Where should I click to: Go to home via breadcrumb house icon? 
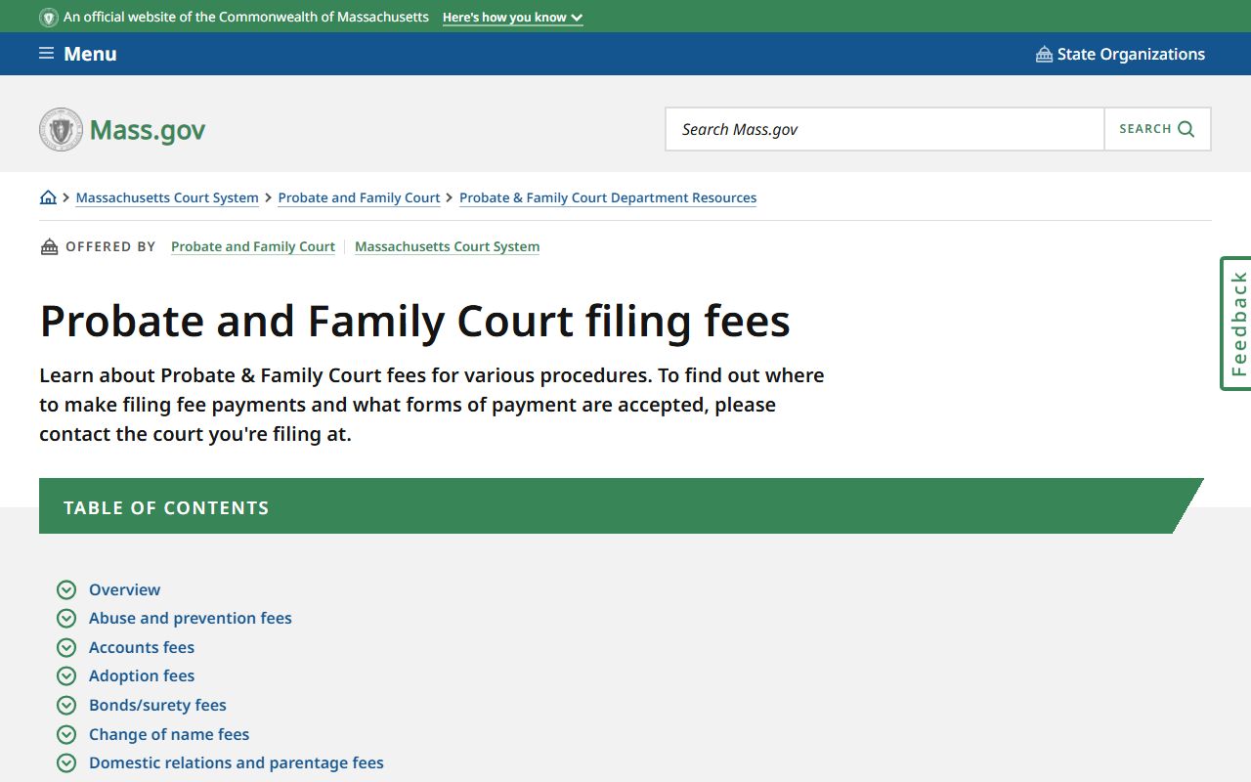48,197
